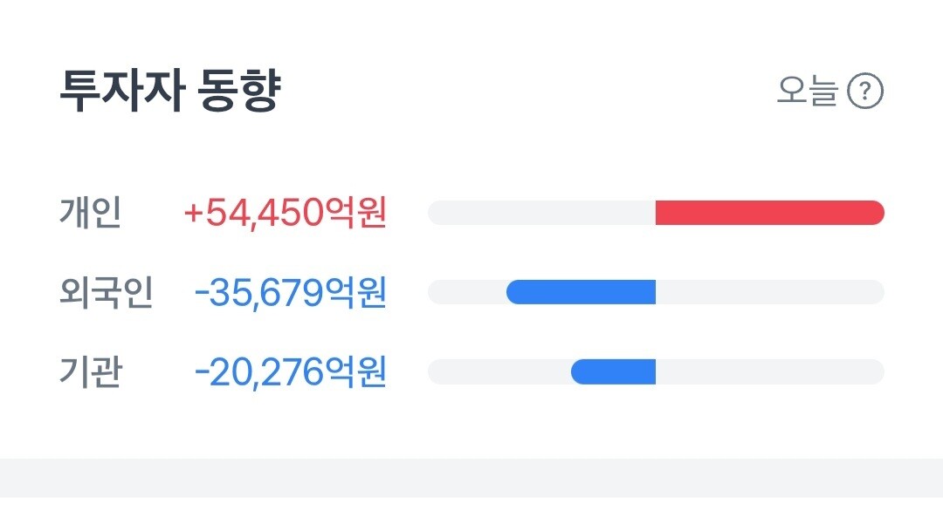The height and width of the screenshot is (531, 943).
Task: Tap the 오늘 period label
Action: click(807, 92)
